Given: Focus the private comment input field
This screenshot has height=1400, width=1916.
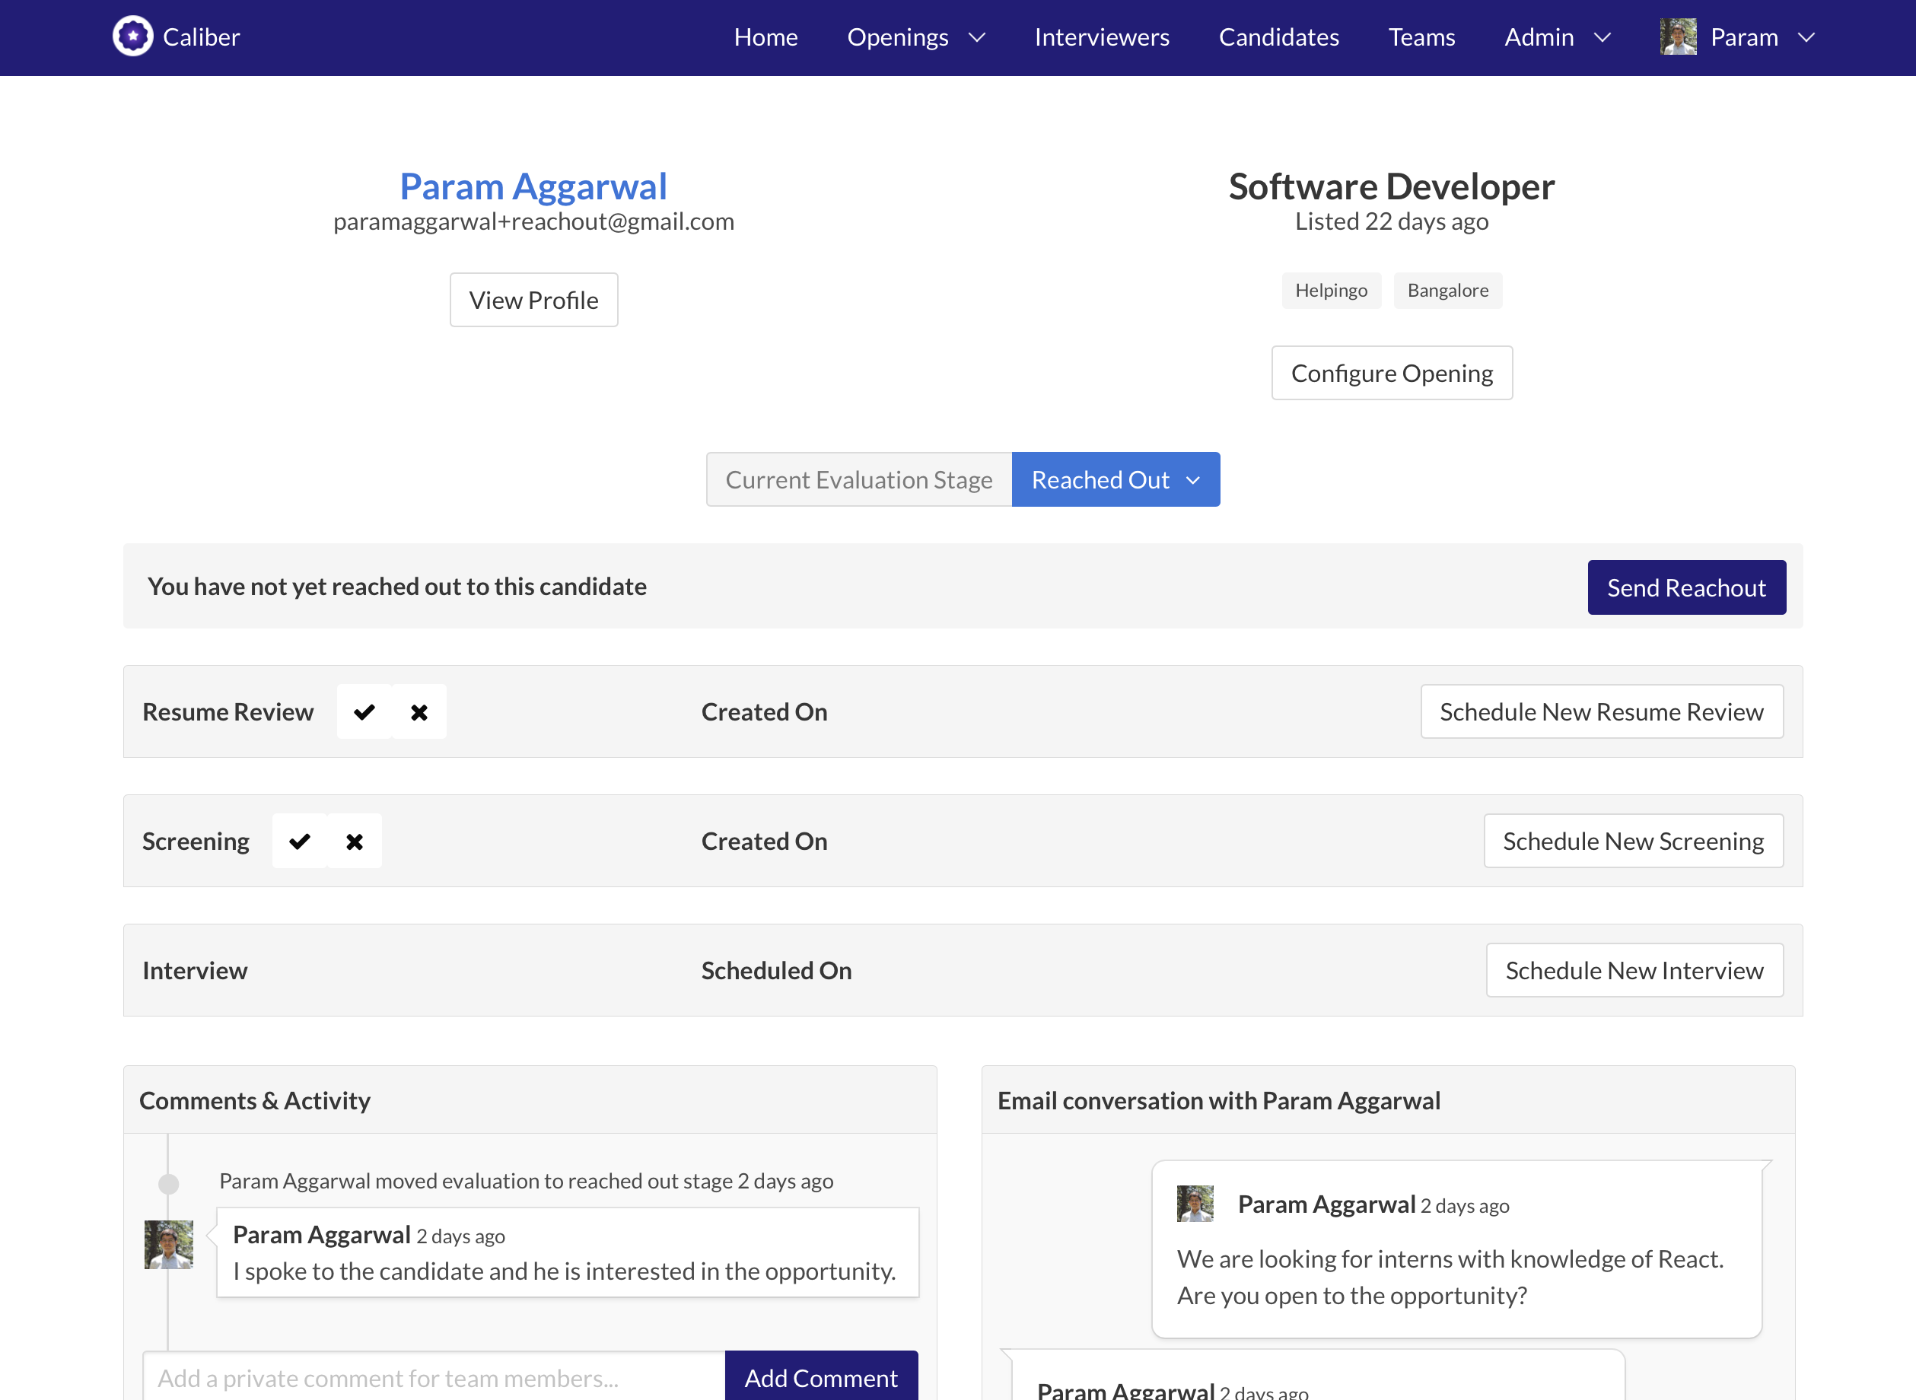Looking at the screenshot, I should (x=434, y=1377).
